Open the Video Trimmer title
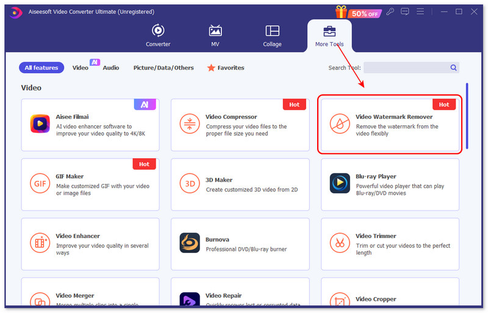This screenshot has height=313, width=488. click(x=376, y=236)
